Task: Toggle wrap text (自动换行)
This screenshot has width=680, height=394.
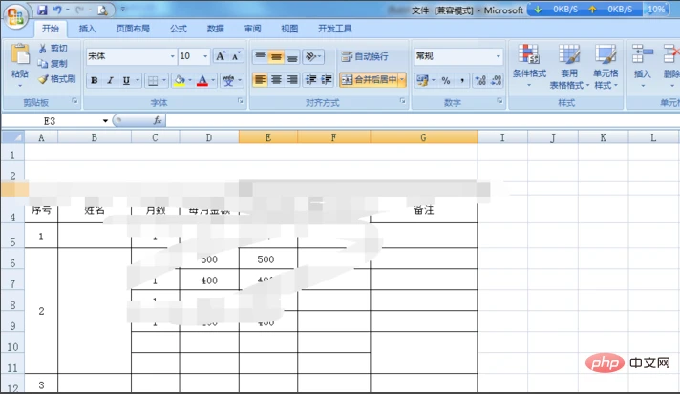Action: pyautogui.click(x=365, y=56)
